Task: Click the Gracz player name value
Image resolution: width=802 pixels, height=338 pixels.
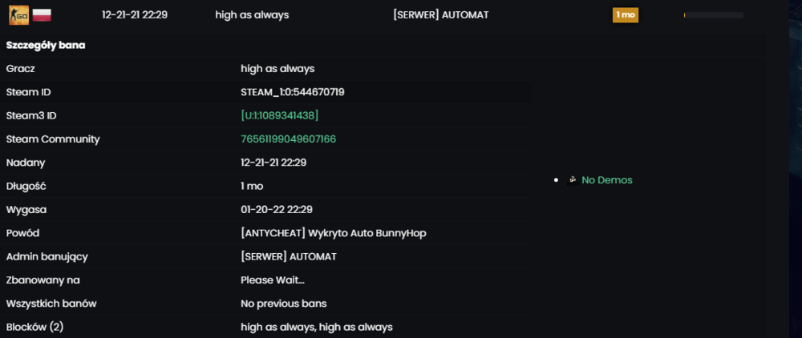Action: tap(277, 68)
